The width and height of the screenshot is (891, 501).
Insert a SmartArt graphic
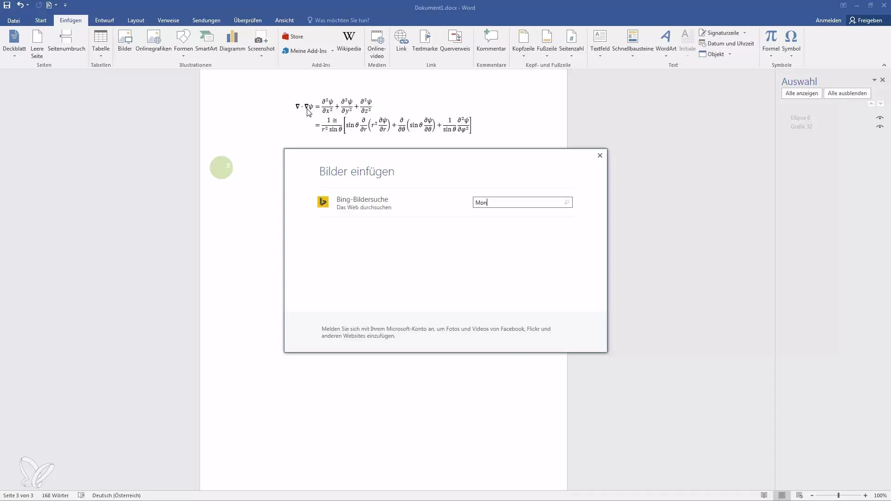click(206, 41)
